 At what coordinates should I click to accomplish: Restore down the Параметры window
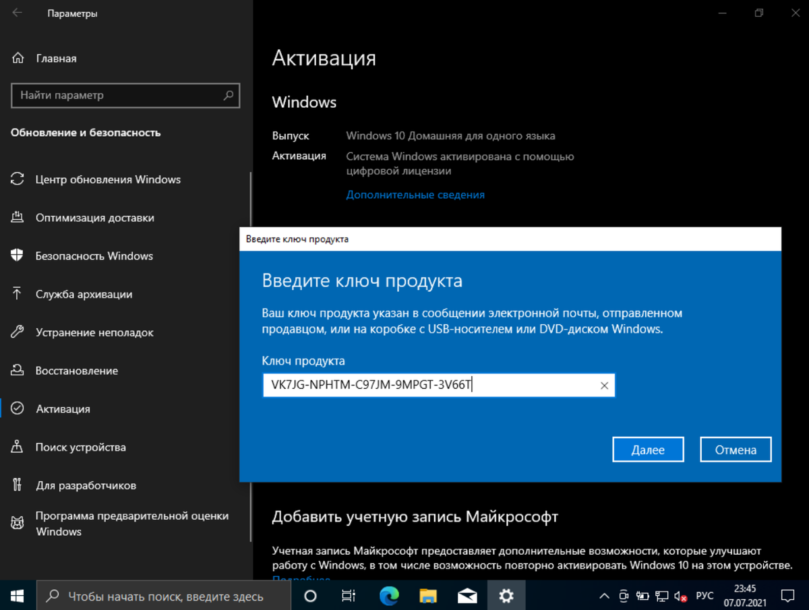point(759,13)
